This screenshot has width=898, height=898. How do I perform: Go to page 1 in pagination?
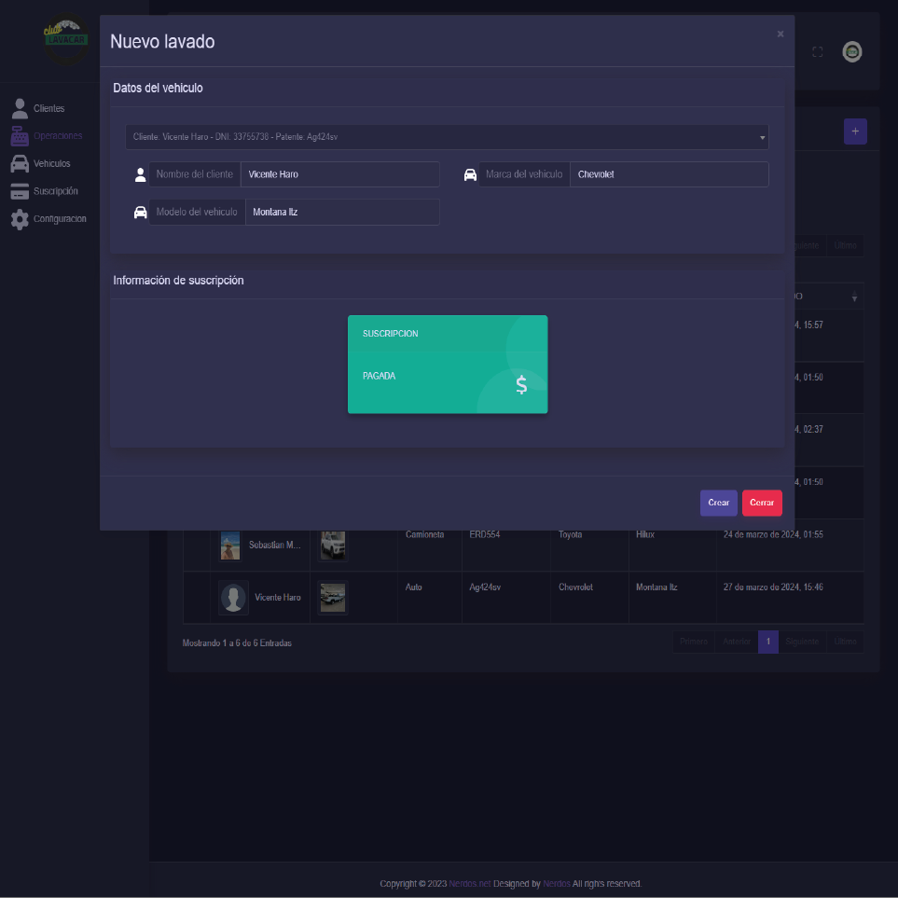767,642
